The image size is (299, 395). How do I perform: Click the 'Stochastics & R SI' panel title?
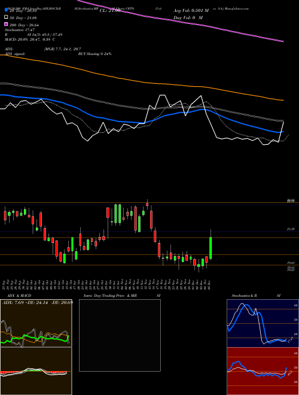(256, 296)
